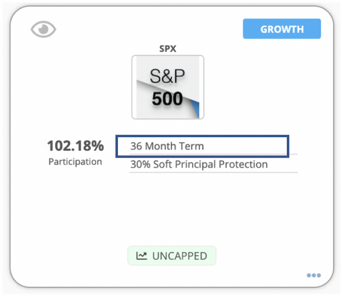Click the empty card area above UNCAPPED
This screenshot has width=342, height=296.
point(172,209)
